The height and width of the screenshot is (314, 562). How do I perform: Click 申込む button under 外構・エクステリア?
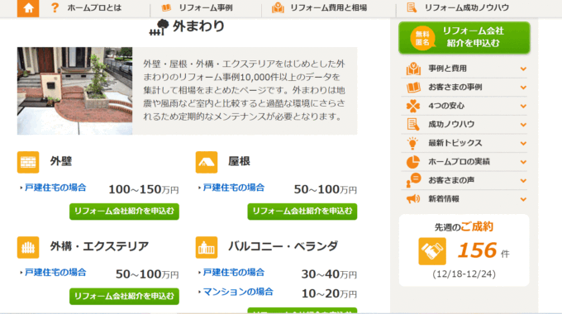click(x=124, y=297)
